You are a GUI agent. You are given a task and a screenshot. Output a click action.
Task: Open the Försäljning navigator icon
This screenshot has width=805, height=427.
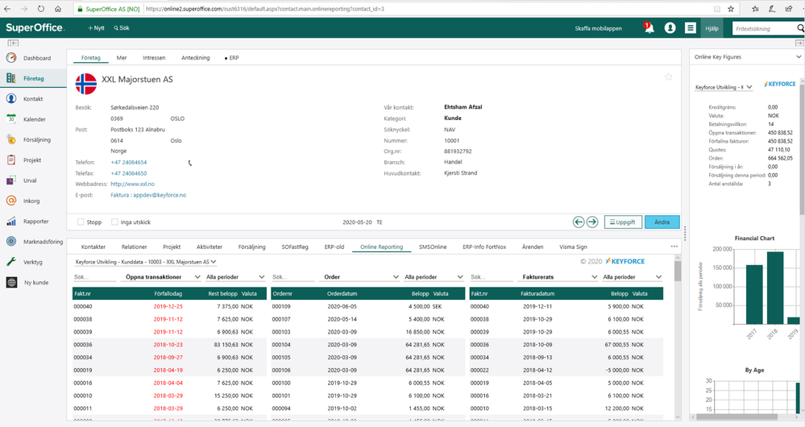point(11,139)
